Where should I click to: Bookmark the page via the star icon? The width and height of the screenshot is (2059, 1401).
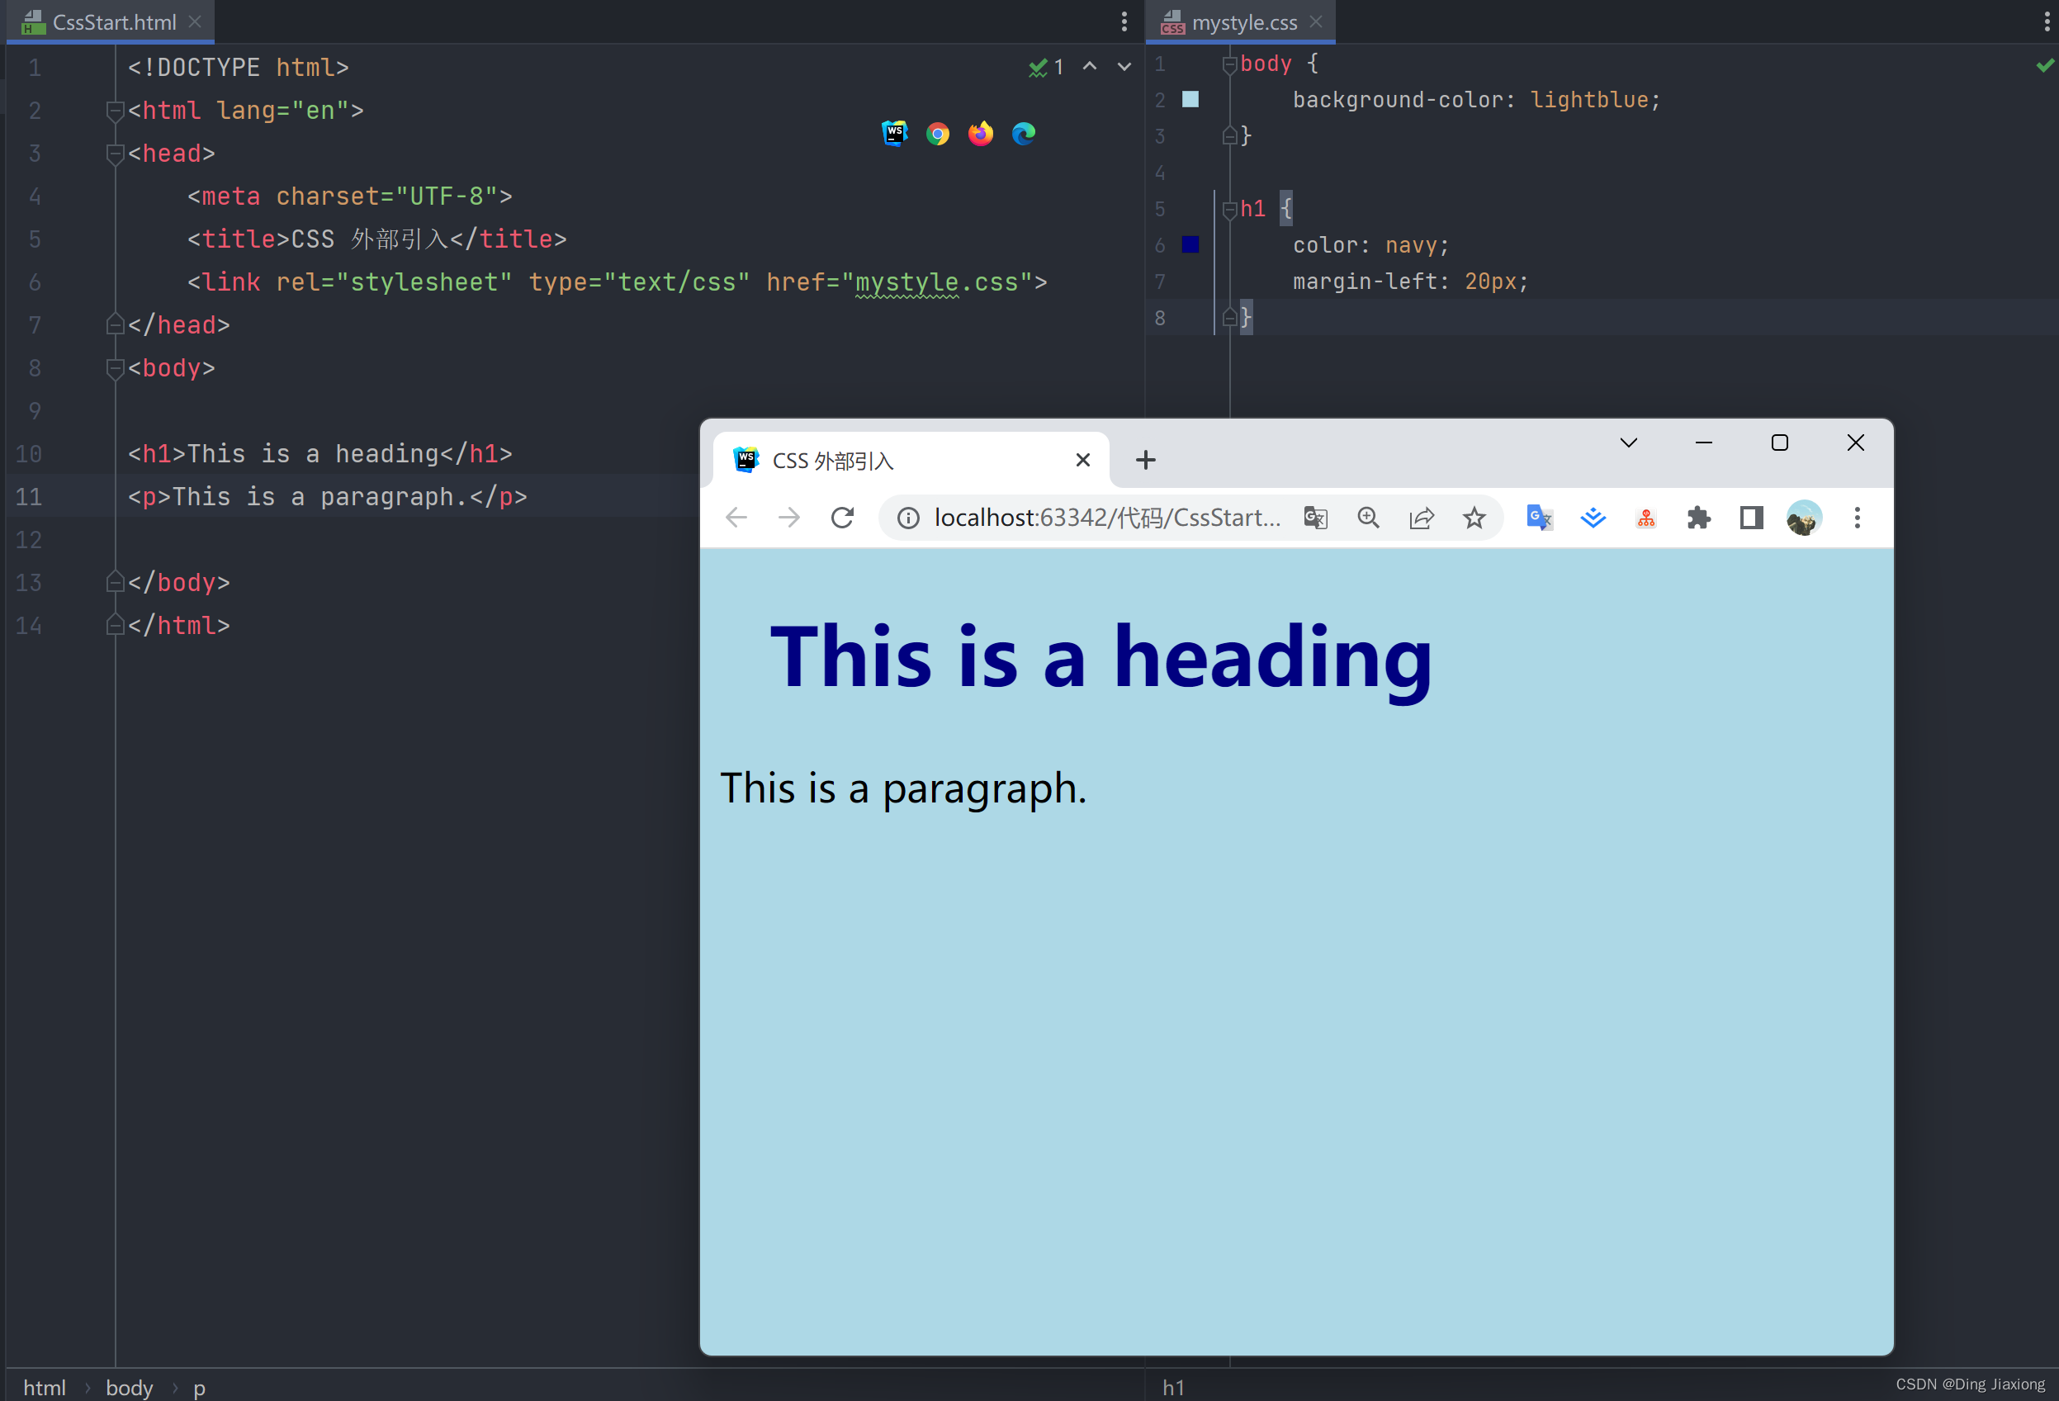tap(1474, 518)
